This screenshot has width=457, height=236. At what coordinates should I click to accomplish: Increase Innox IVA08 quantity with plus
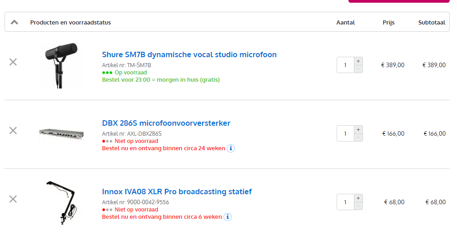[x=358, y=198]
